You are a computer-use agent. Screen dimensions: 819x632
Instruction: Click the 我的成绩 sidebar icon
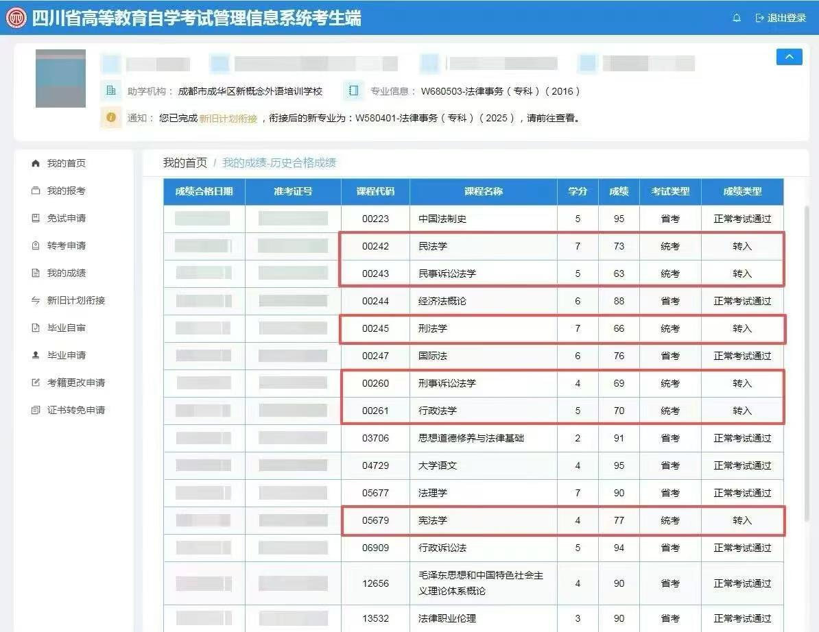tap(36, 273)
